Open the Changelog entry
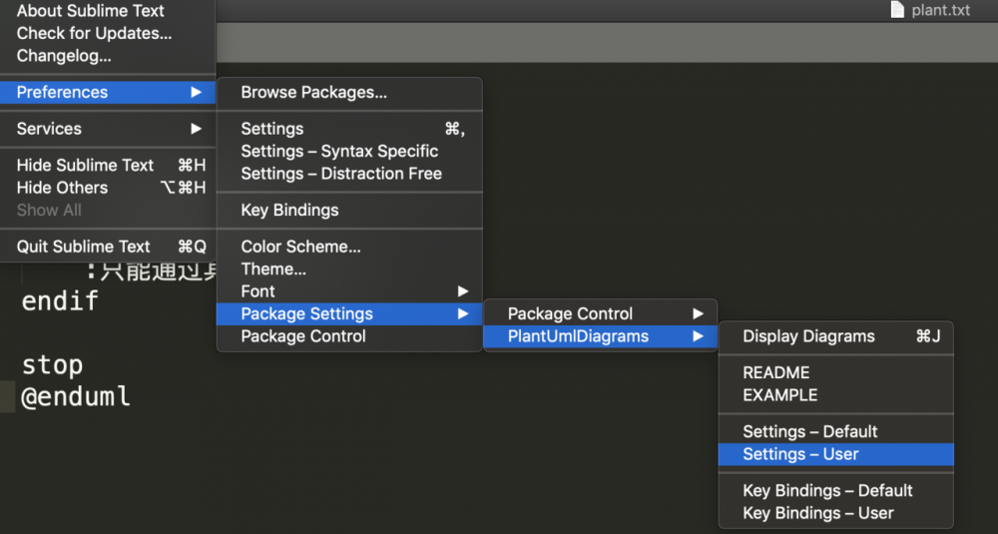The width and height of the screenshot is (998, 534). point(64,56)
